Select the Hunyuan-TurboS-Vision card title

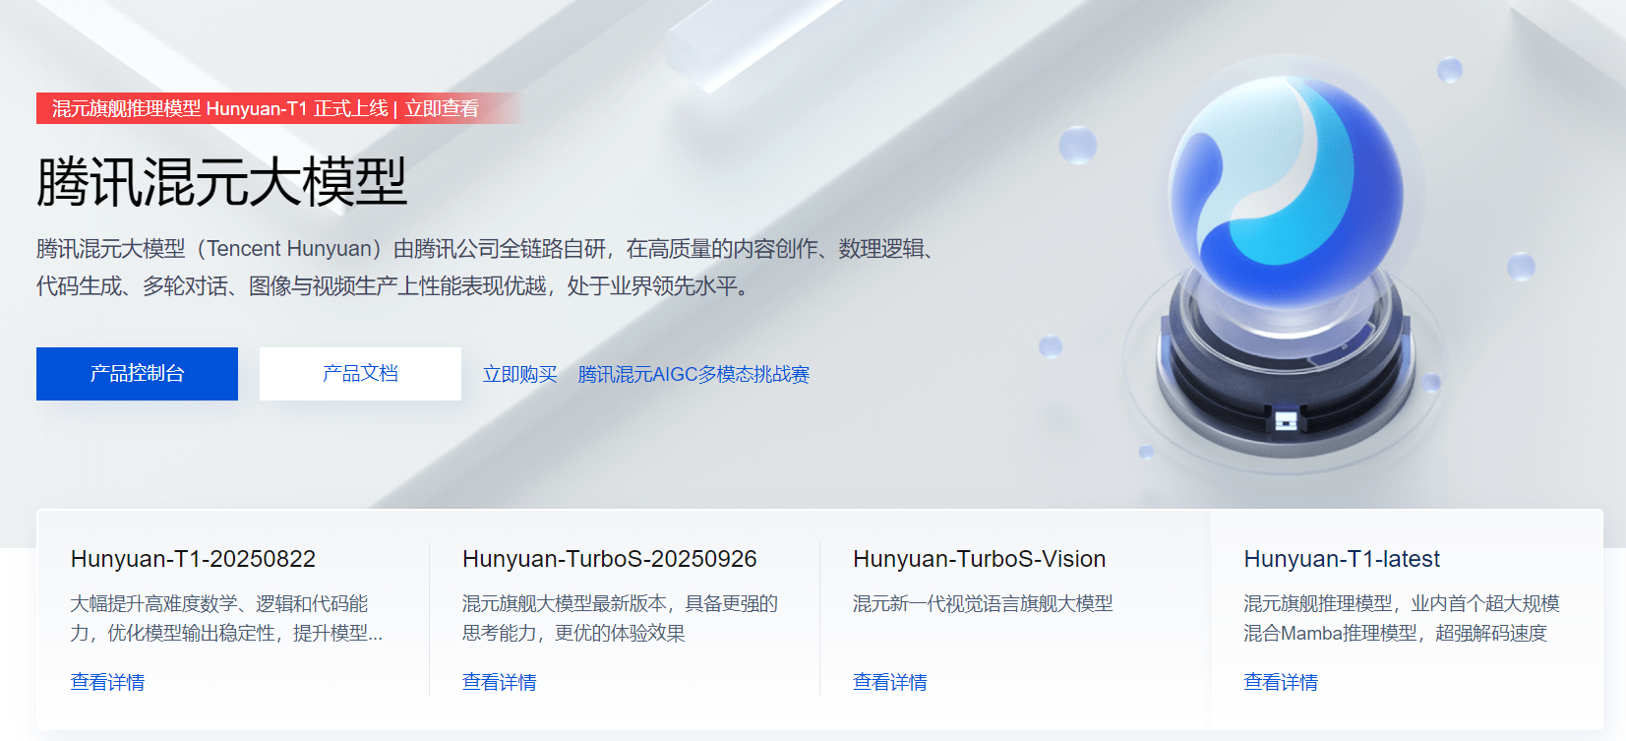(979, 559)
